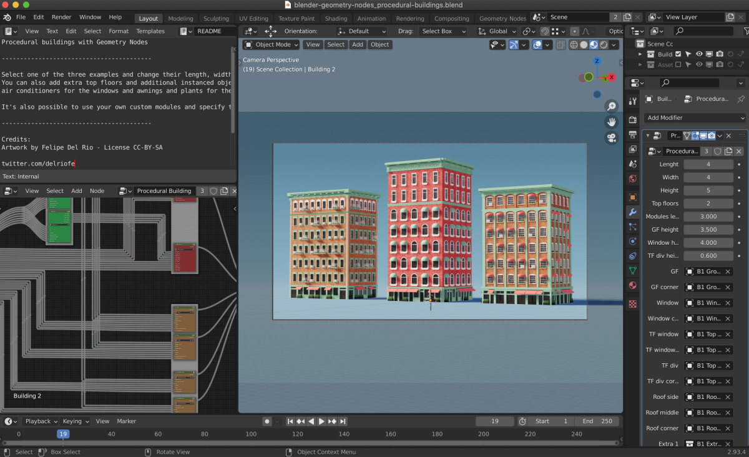Screen dimensions: 749x457
Task: Select material preview viewport shading
Action: pyautogui.click(x=594, y=44)
